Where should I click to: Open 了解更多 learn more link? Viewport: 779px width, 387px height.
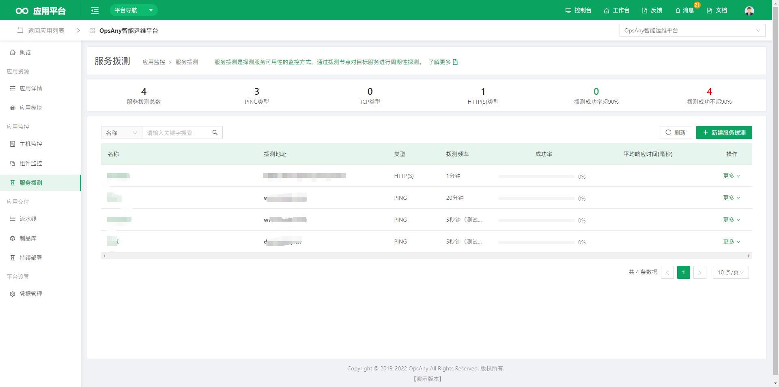[x=443, y=62]
